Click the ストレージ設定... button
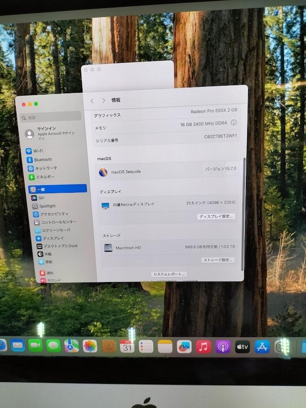Screen dimensions: 306x408 point(218,260)
